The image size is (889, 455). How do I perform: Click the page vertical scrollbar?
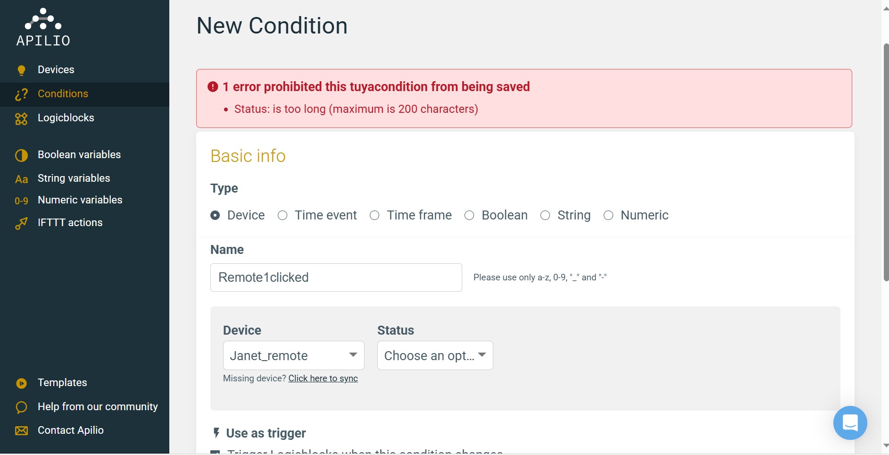tap(885, 163)
